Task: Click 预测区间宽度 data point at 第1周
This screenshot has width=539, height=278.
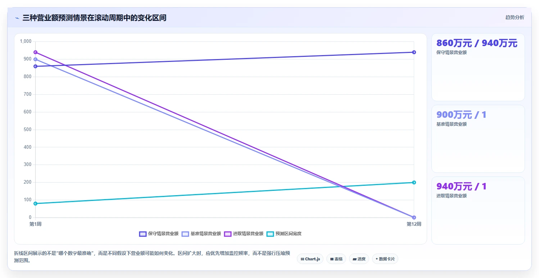Action: click(35, 203)
